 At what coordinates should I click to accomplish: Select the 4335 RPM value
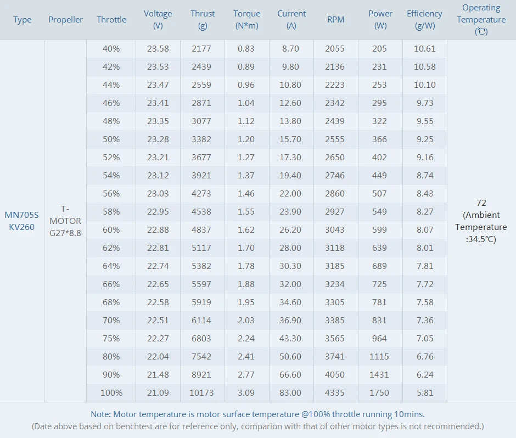[x=335, y=392]
